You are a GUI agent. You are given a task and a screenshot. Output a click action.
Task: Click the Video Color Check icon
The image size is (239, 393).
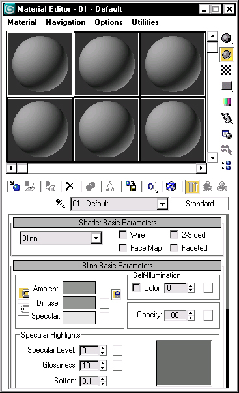click(x=227, y=102)
